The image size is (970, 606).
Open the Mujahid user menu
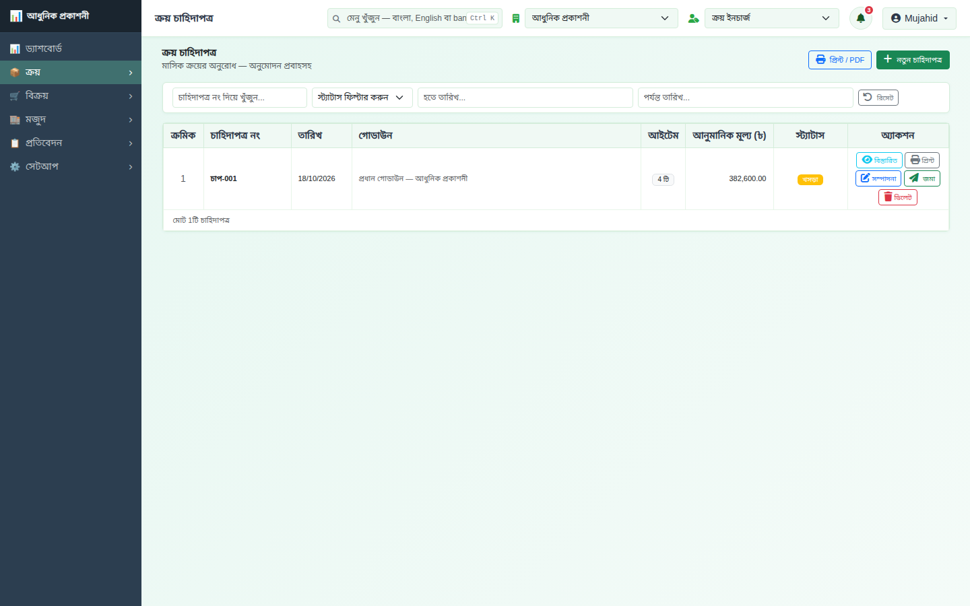(x=919, y=18)
